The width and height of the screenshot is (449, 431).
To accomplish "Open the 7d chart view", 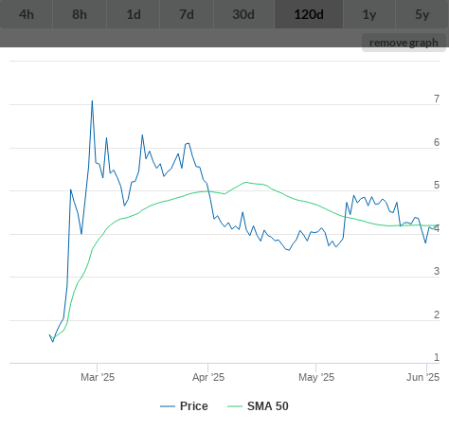I will (x=187, y=14).
